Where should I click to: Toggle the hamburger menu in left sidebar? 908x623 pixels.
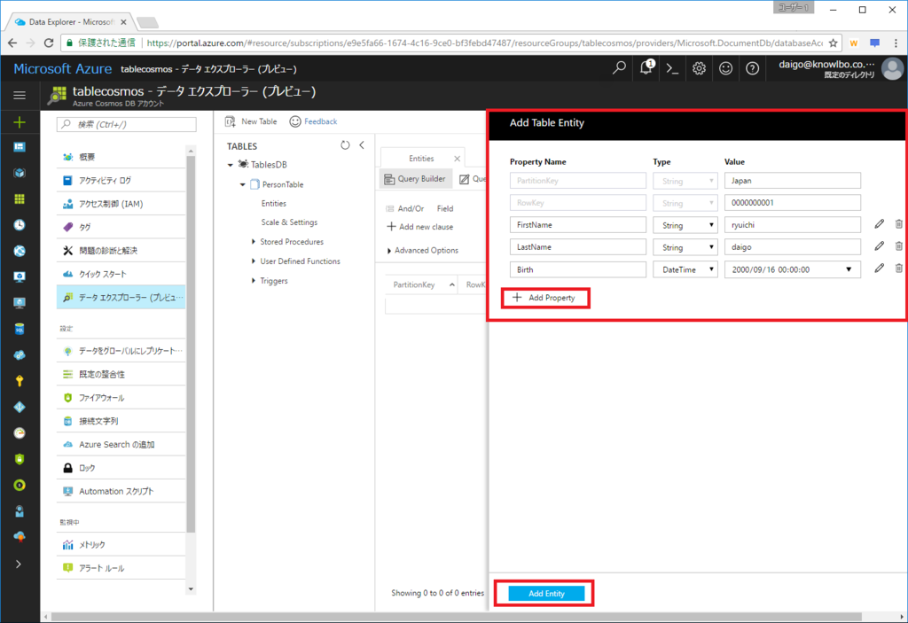point(20,95)
